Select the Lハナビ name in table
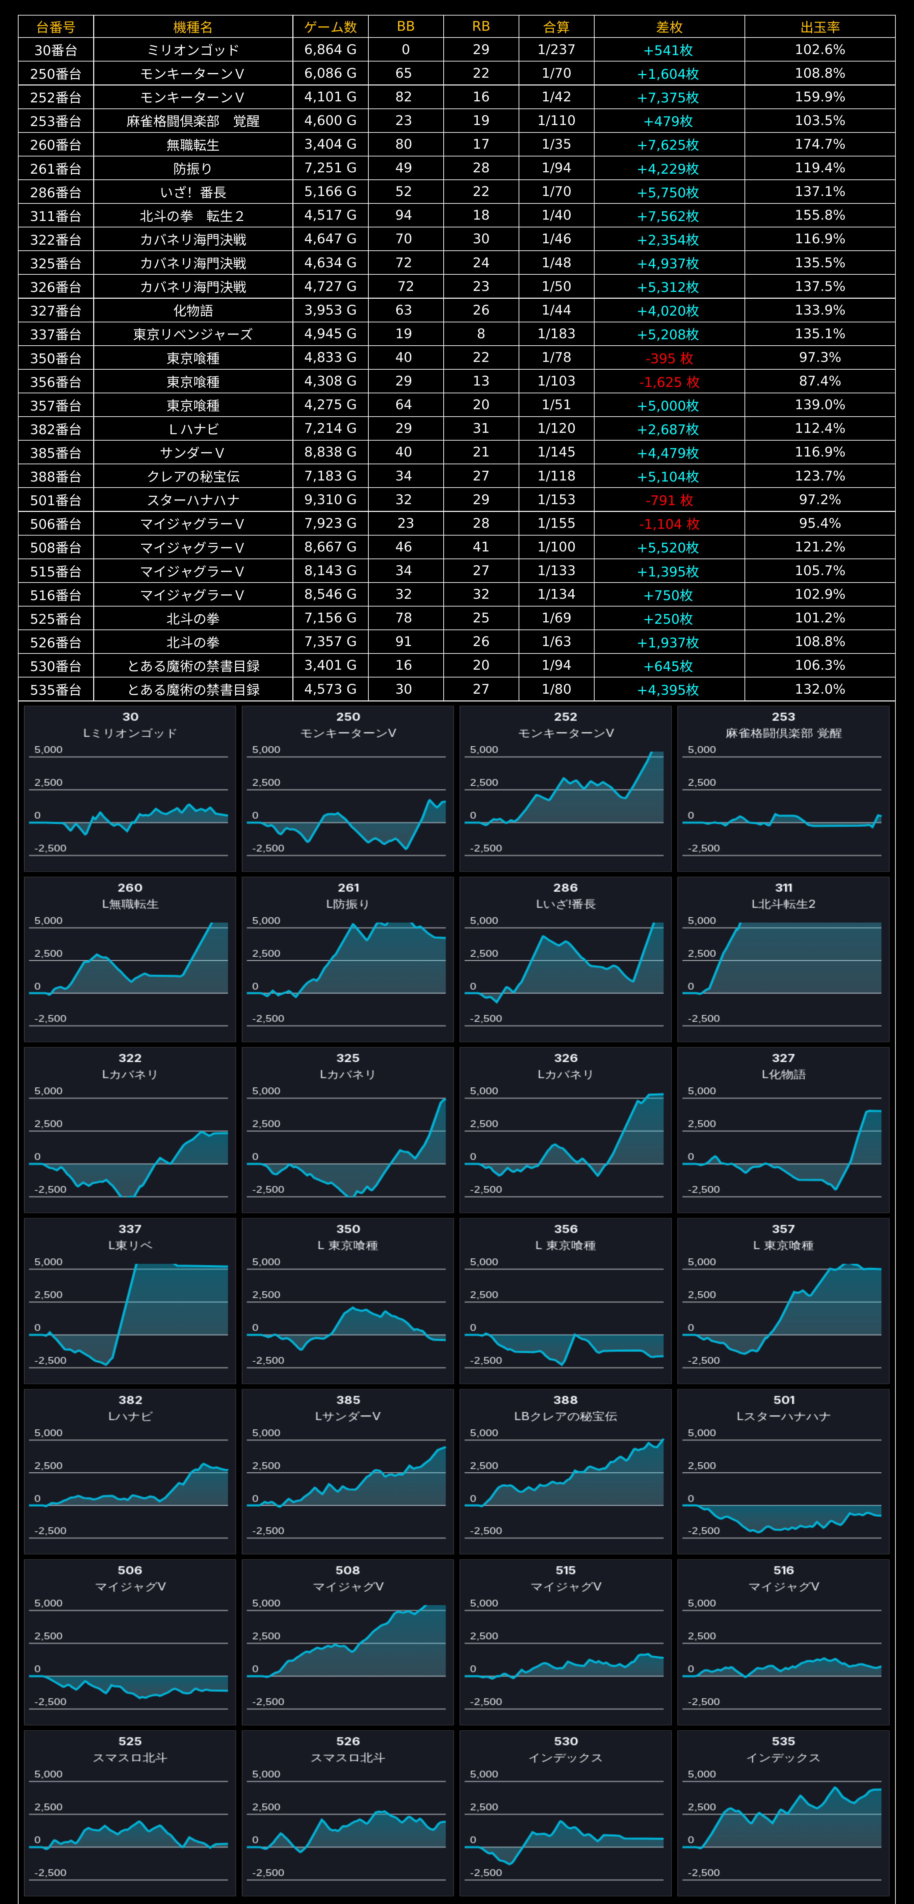The width and height of the screenshot is (914, 1904). [193, 429]
